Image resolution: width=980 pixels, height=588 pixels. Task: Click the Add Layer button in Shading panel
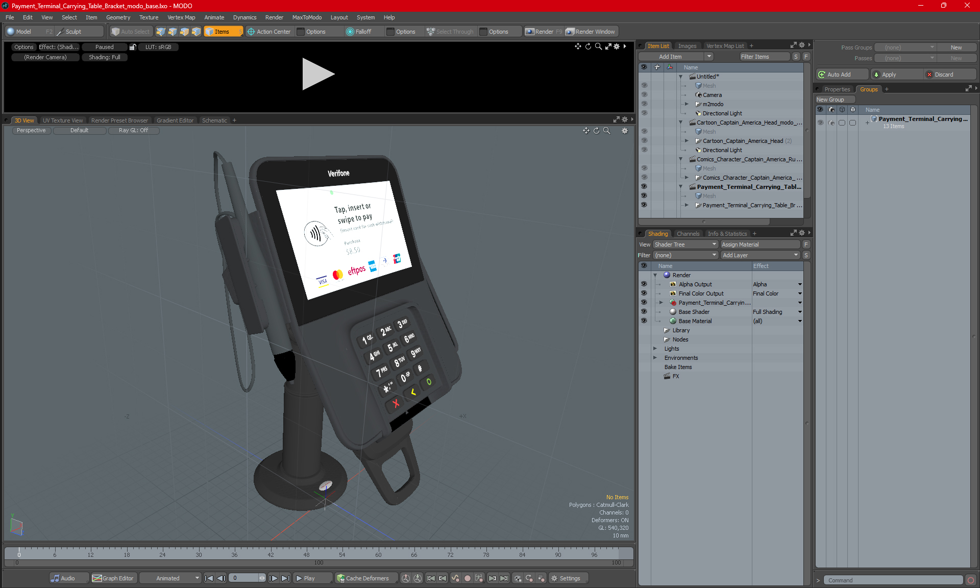[759, 255]
